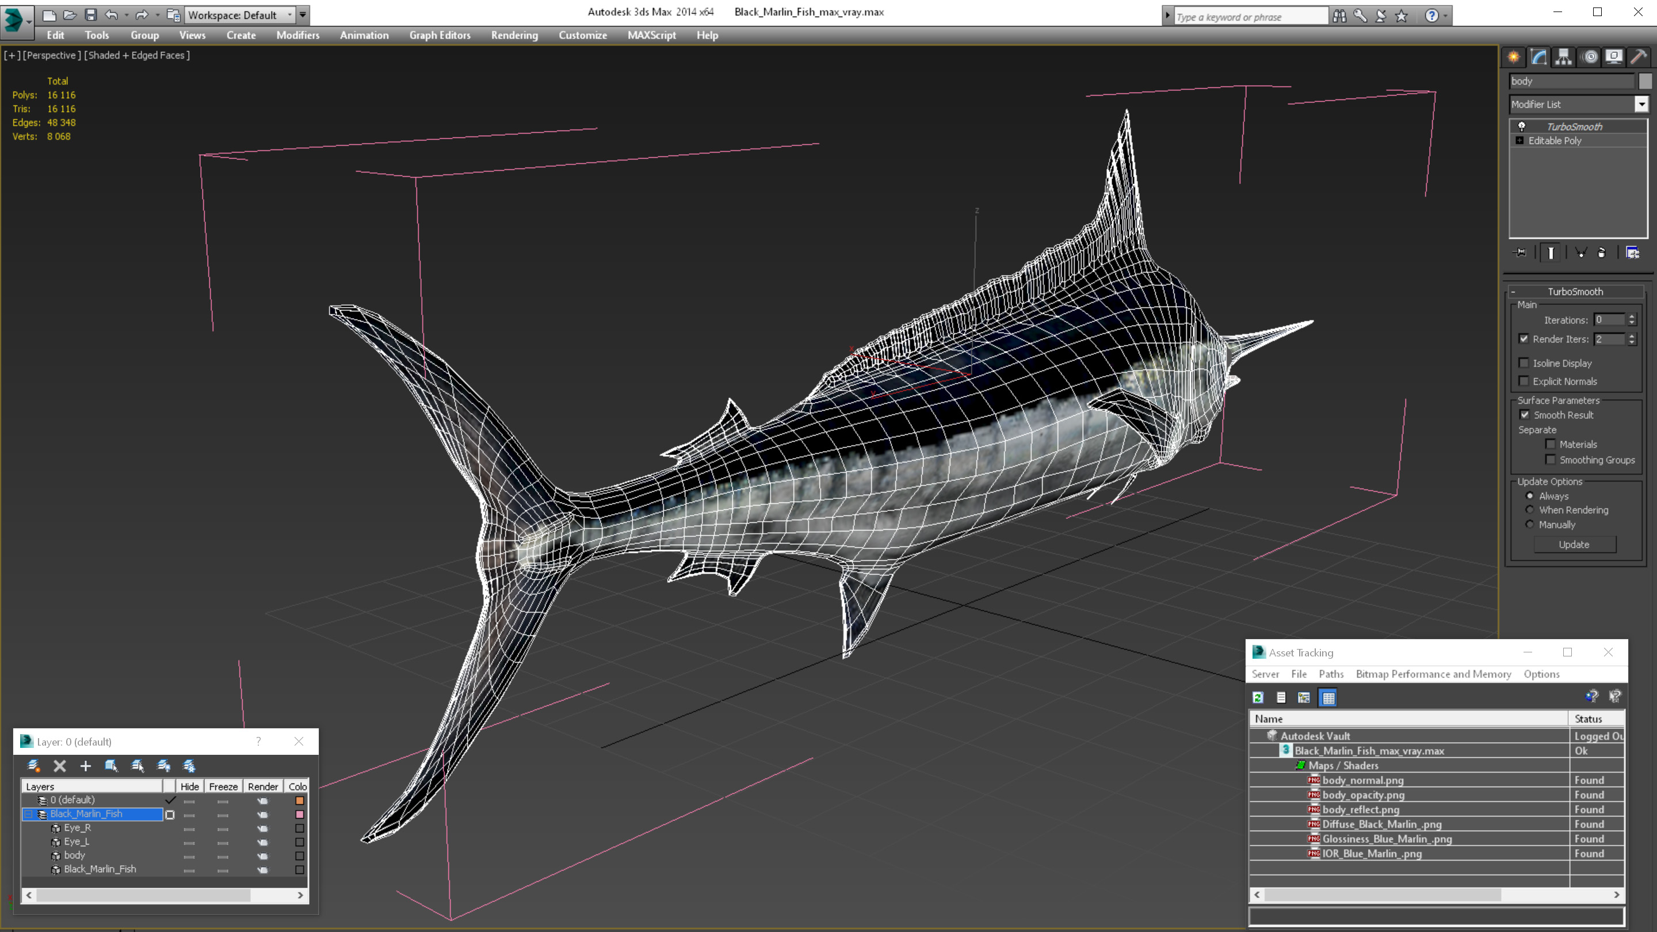Open the Undo history dropdown arrow
The image size is (1657, 932).
point(126,15)
